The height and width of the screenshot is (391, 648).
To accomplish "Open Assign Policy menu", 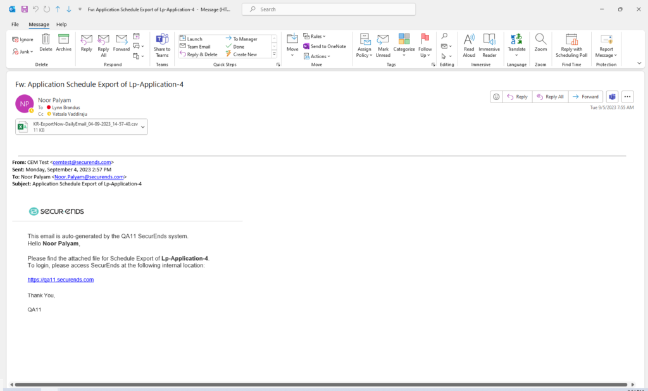I will click(x=364, y=46).
